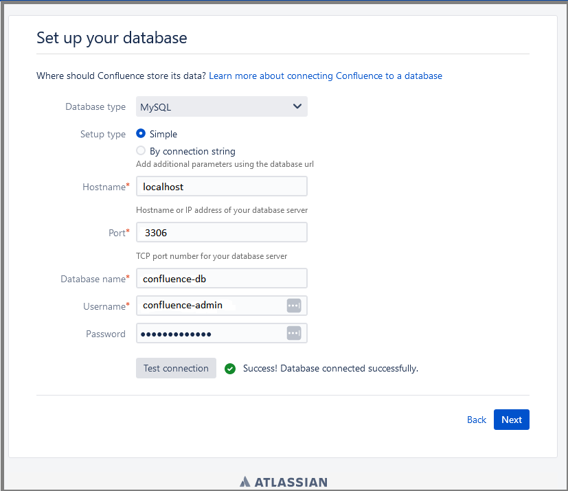Click the By connection string label text
This screenshot has height=491, width=568.
[192, 151]
